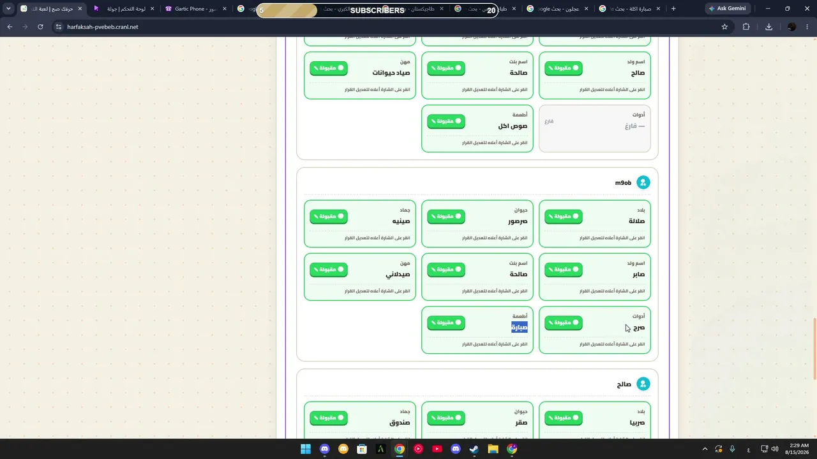Open the black A-logo app on the taskbar
Viewport: 817px width, 459px height.
point(380,449)
